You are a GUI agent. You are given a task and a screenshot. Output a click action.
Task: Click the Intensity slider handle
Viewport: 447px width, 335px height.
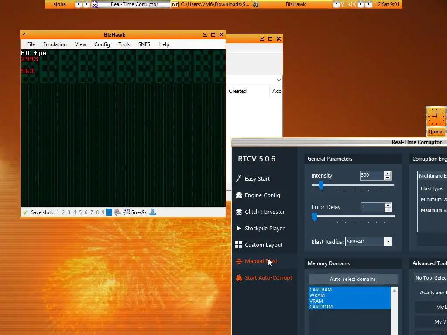coord(321,185)
